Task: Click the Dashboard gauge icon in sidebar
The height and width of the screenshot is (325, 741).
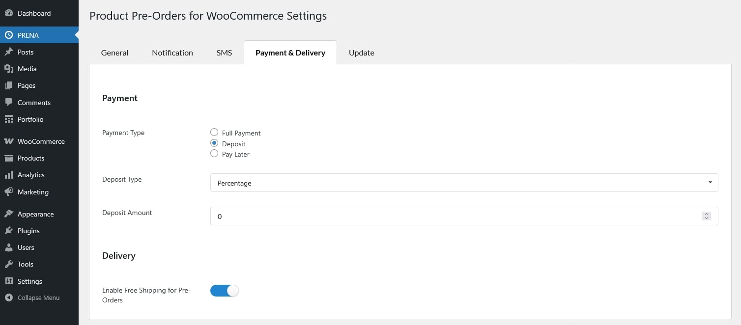Action: tap(8, 13)
